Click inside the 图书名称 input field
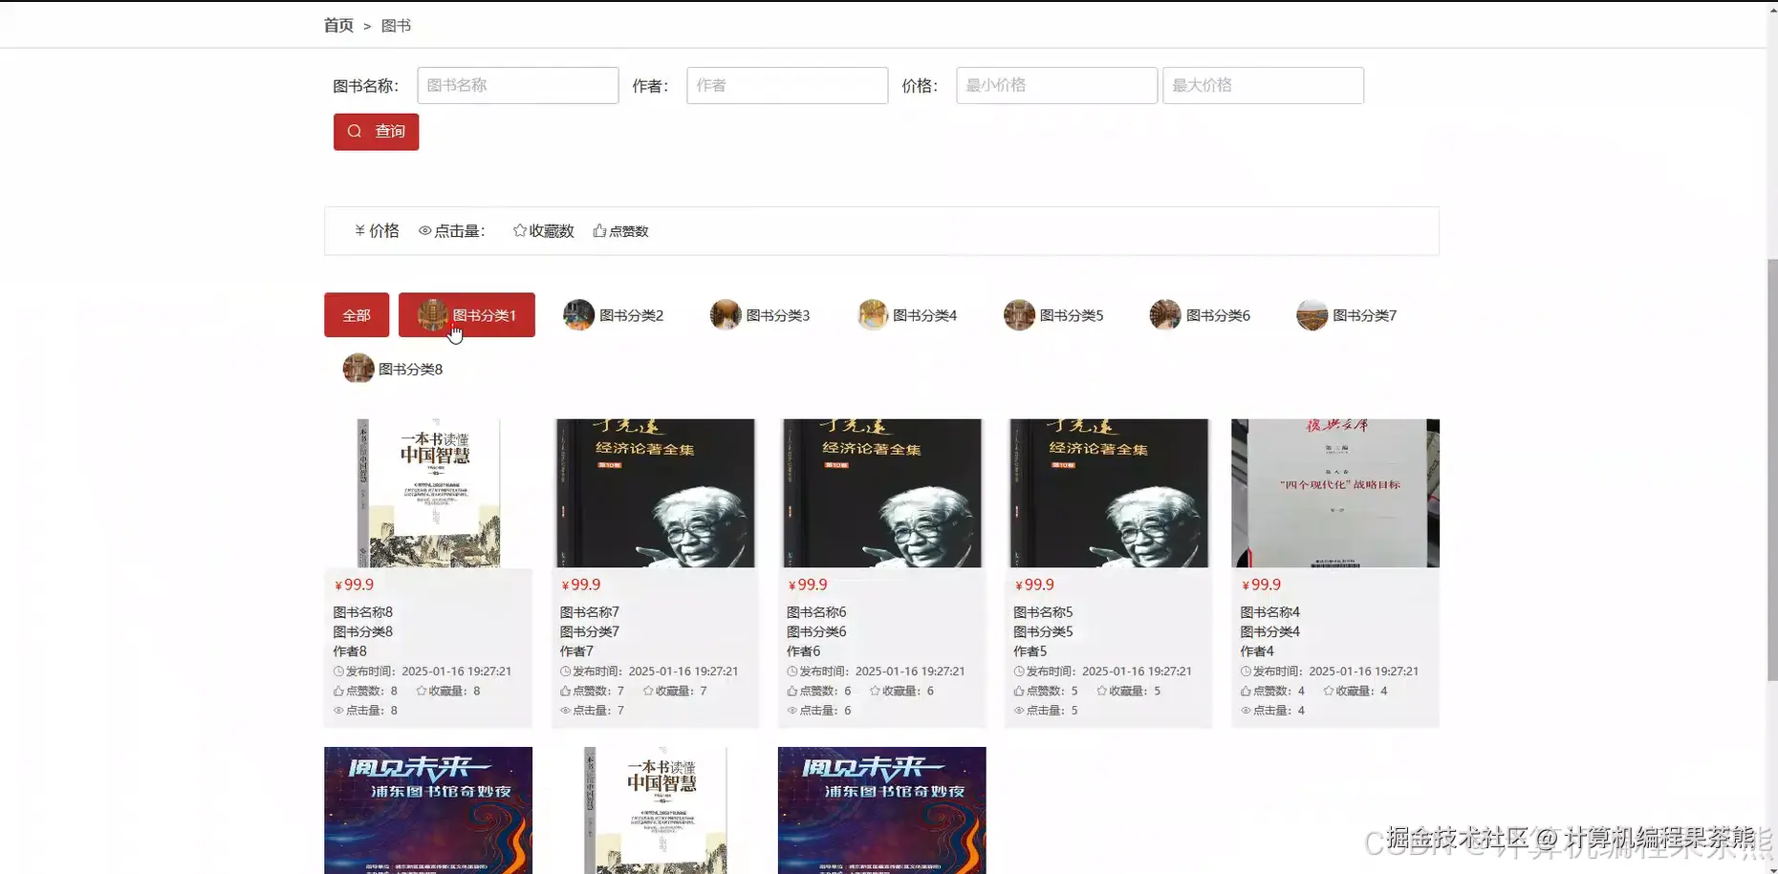The image size is (1778, 874). tap(517, 85)
